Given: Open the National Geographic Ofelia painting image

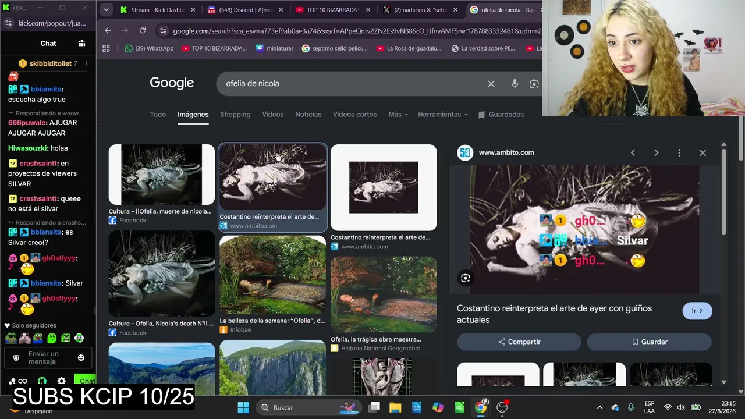Looking at the screenshot, I should tap(384, 294).
